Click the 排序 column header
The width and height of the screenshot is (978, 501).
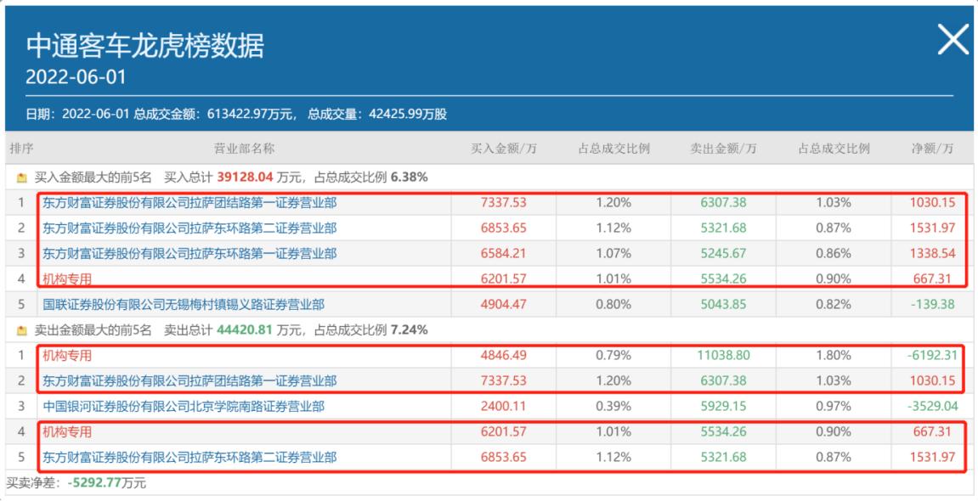click(x=21, y=149)
